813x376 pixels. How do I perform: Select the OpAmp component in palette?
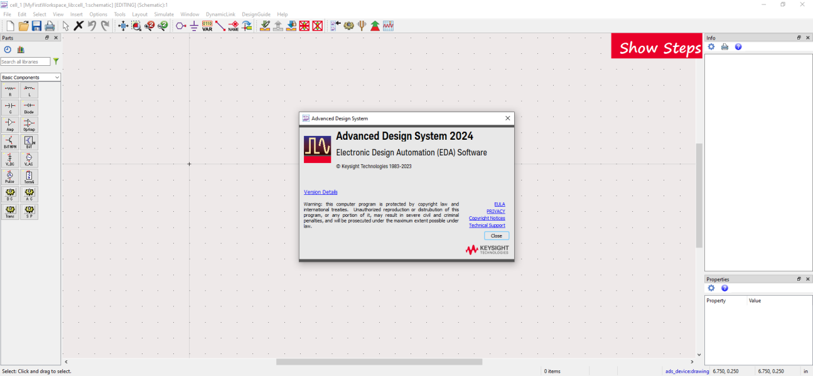pos(29,125)
